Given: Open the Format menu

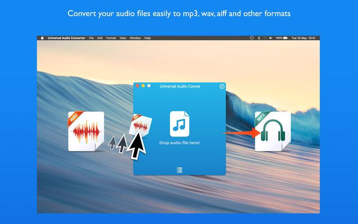Looking at the screenshot, I should (x=111, y=38).
